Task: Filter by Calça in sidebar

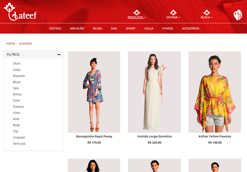Action: pos(16,70)
